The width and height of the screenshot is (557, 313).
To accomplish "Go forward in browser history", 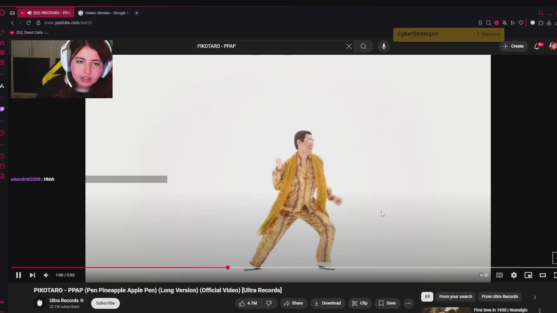I will (x=20, y=23).
